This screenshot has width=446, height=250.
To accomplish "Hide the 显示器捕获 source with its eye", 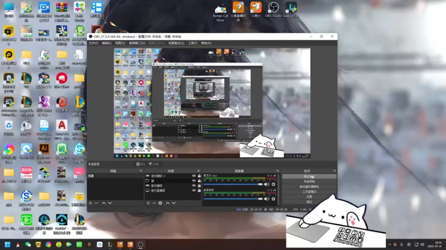I will 193,191.
